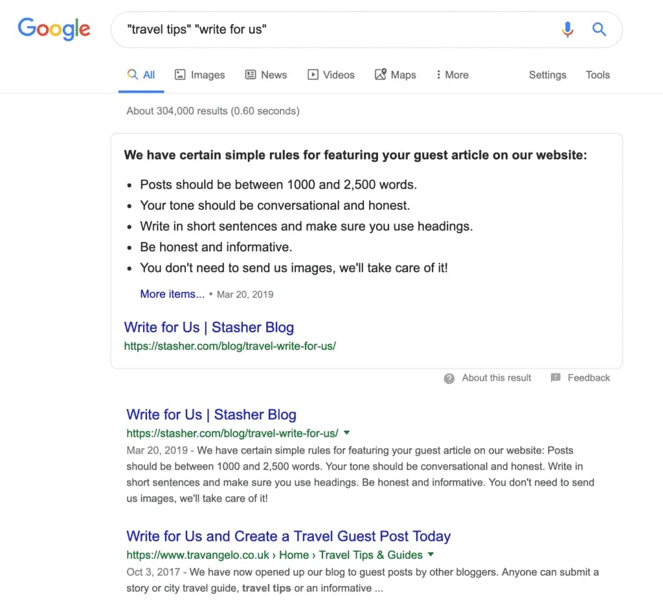Image resolution: width=663 pixels, height=610 pixels.
Task: Click the blue magnifying glass search icon
Action: click(x=600, y=29)
